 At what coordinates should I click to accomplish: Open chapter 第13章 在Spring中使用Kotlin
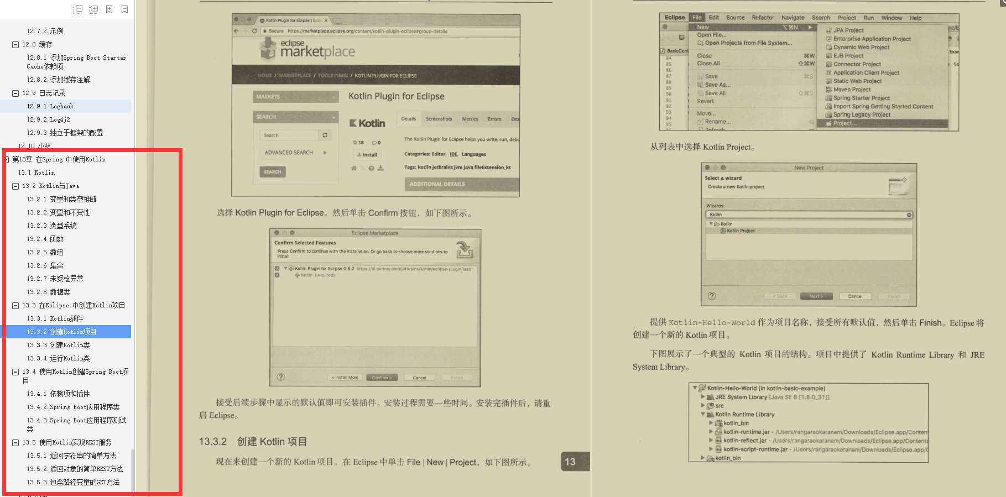59,159
